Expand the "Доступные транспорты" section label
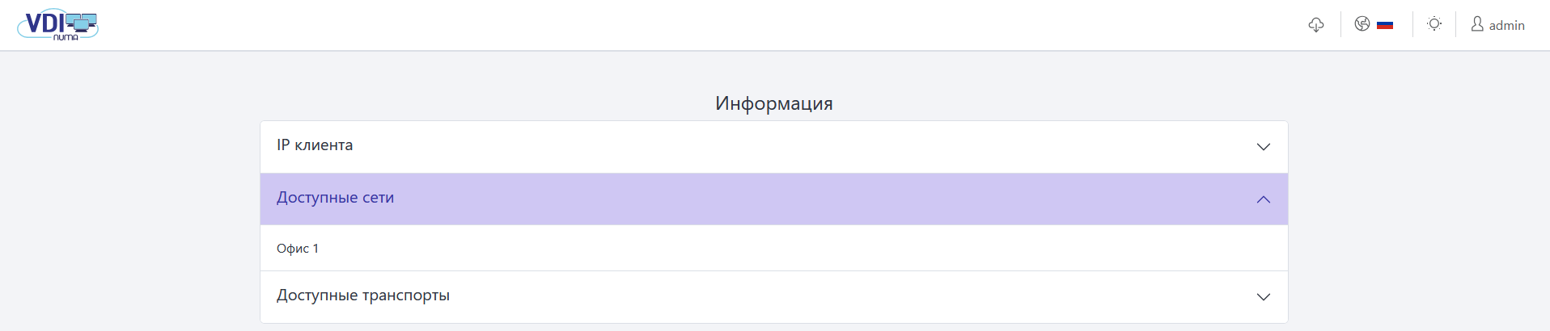1550x331 pixels. click(363, 295)
